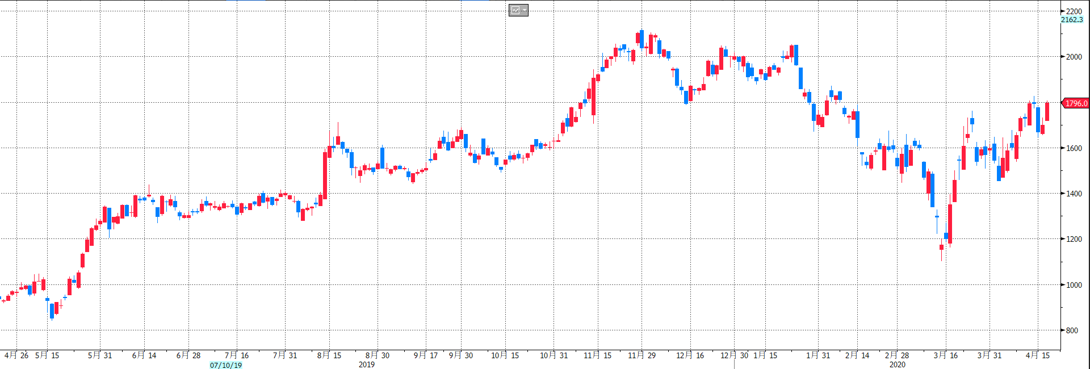Click the 2月 14 date axis label

click(x=857, y=355)
